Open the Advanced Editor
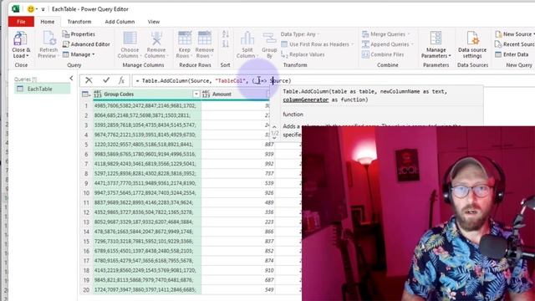 click(86, 44)
